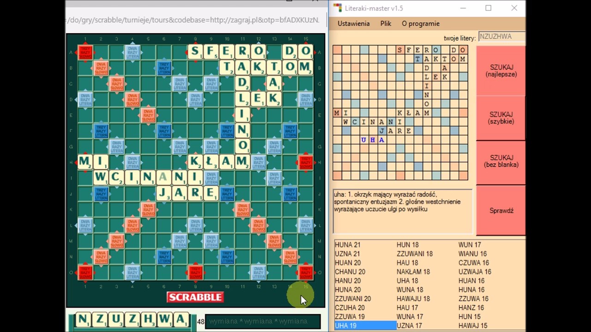Click SZUKAJ (najlepsze) button
The width and height of the screenshot is (591, 332).
(501, 71)
